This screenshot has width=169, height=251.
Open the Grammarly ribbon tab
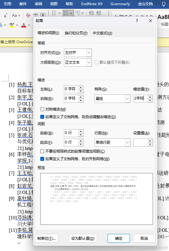pyautogui.click(x=120, y=4)
